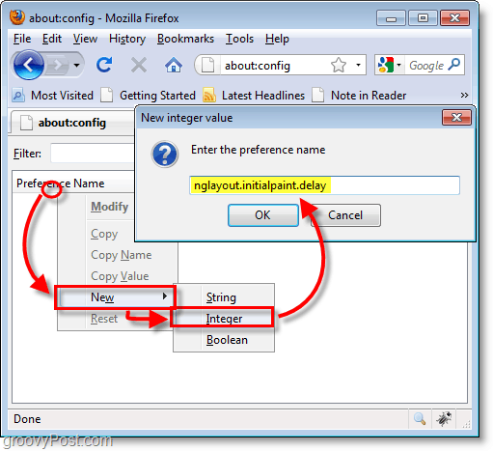This screenshot has width=493, height=451.
Task: Open the Edit menu
Action: pos(52,39)
